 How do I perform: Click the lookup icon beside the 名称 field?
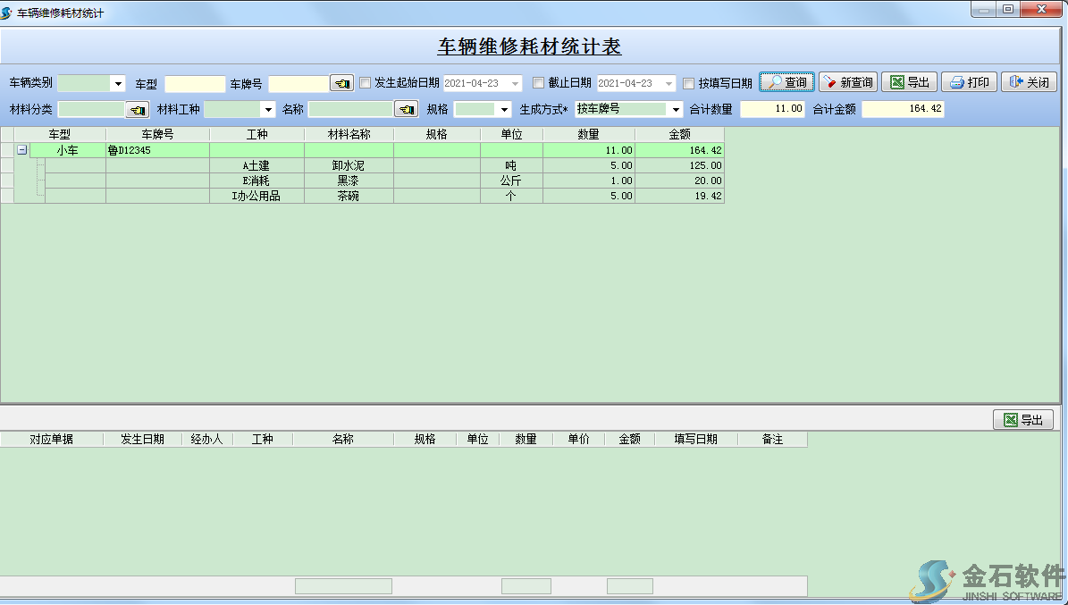tap(408, 109)
